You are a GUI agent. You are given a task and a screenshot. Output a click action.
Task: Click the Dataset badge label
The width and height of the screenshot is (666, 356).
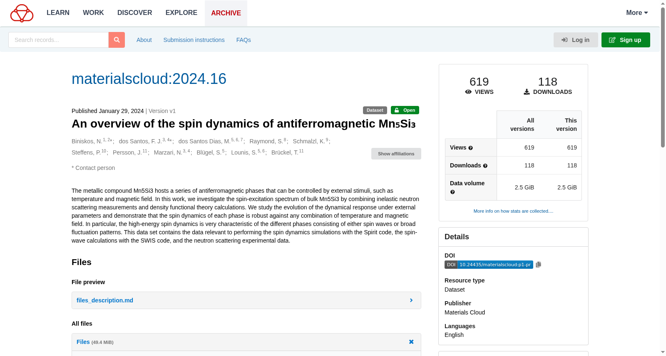[375, 110]
